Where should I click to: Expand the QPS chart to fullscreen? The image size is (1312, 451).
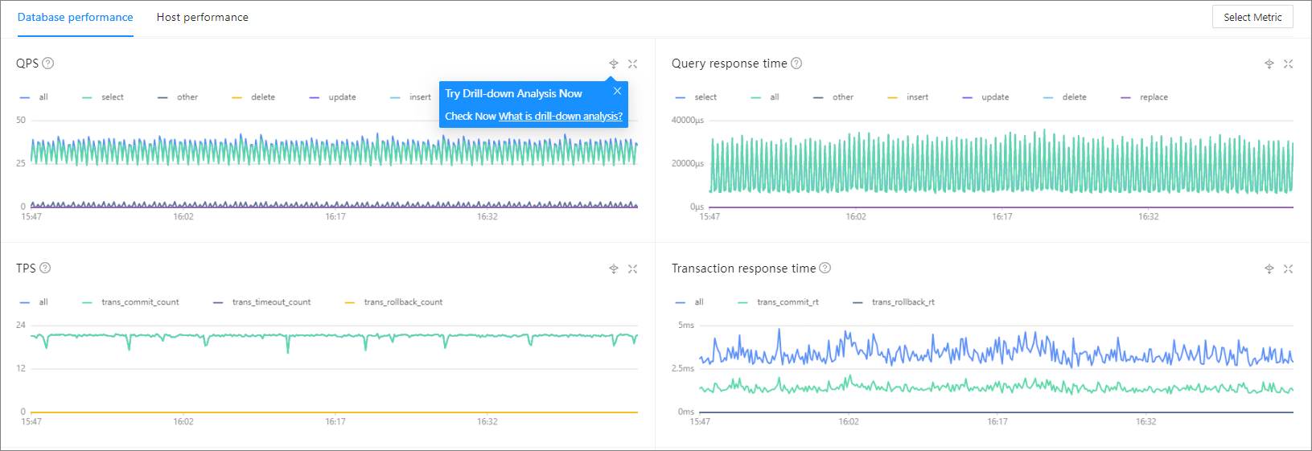pos(633,64)
